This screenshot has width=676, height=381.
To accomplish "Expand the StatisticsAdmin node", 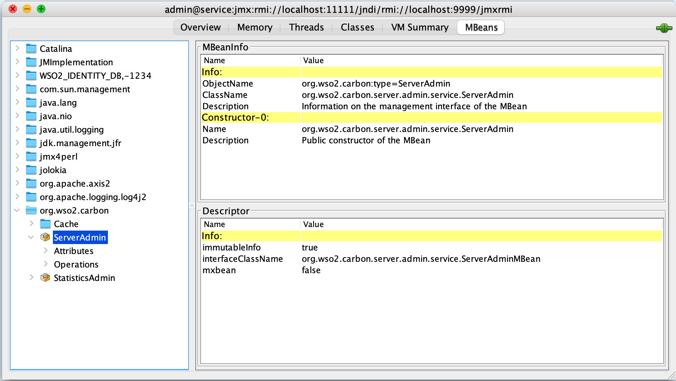I will point(31,277).
